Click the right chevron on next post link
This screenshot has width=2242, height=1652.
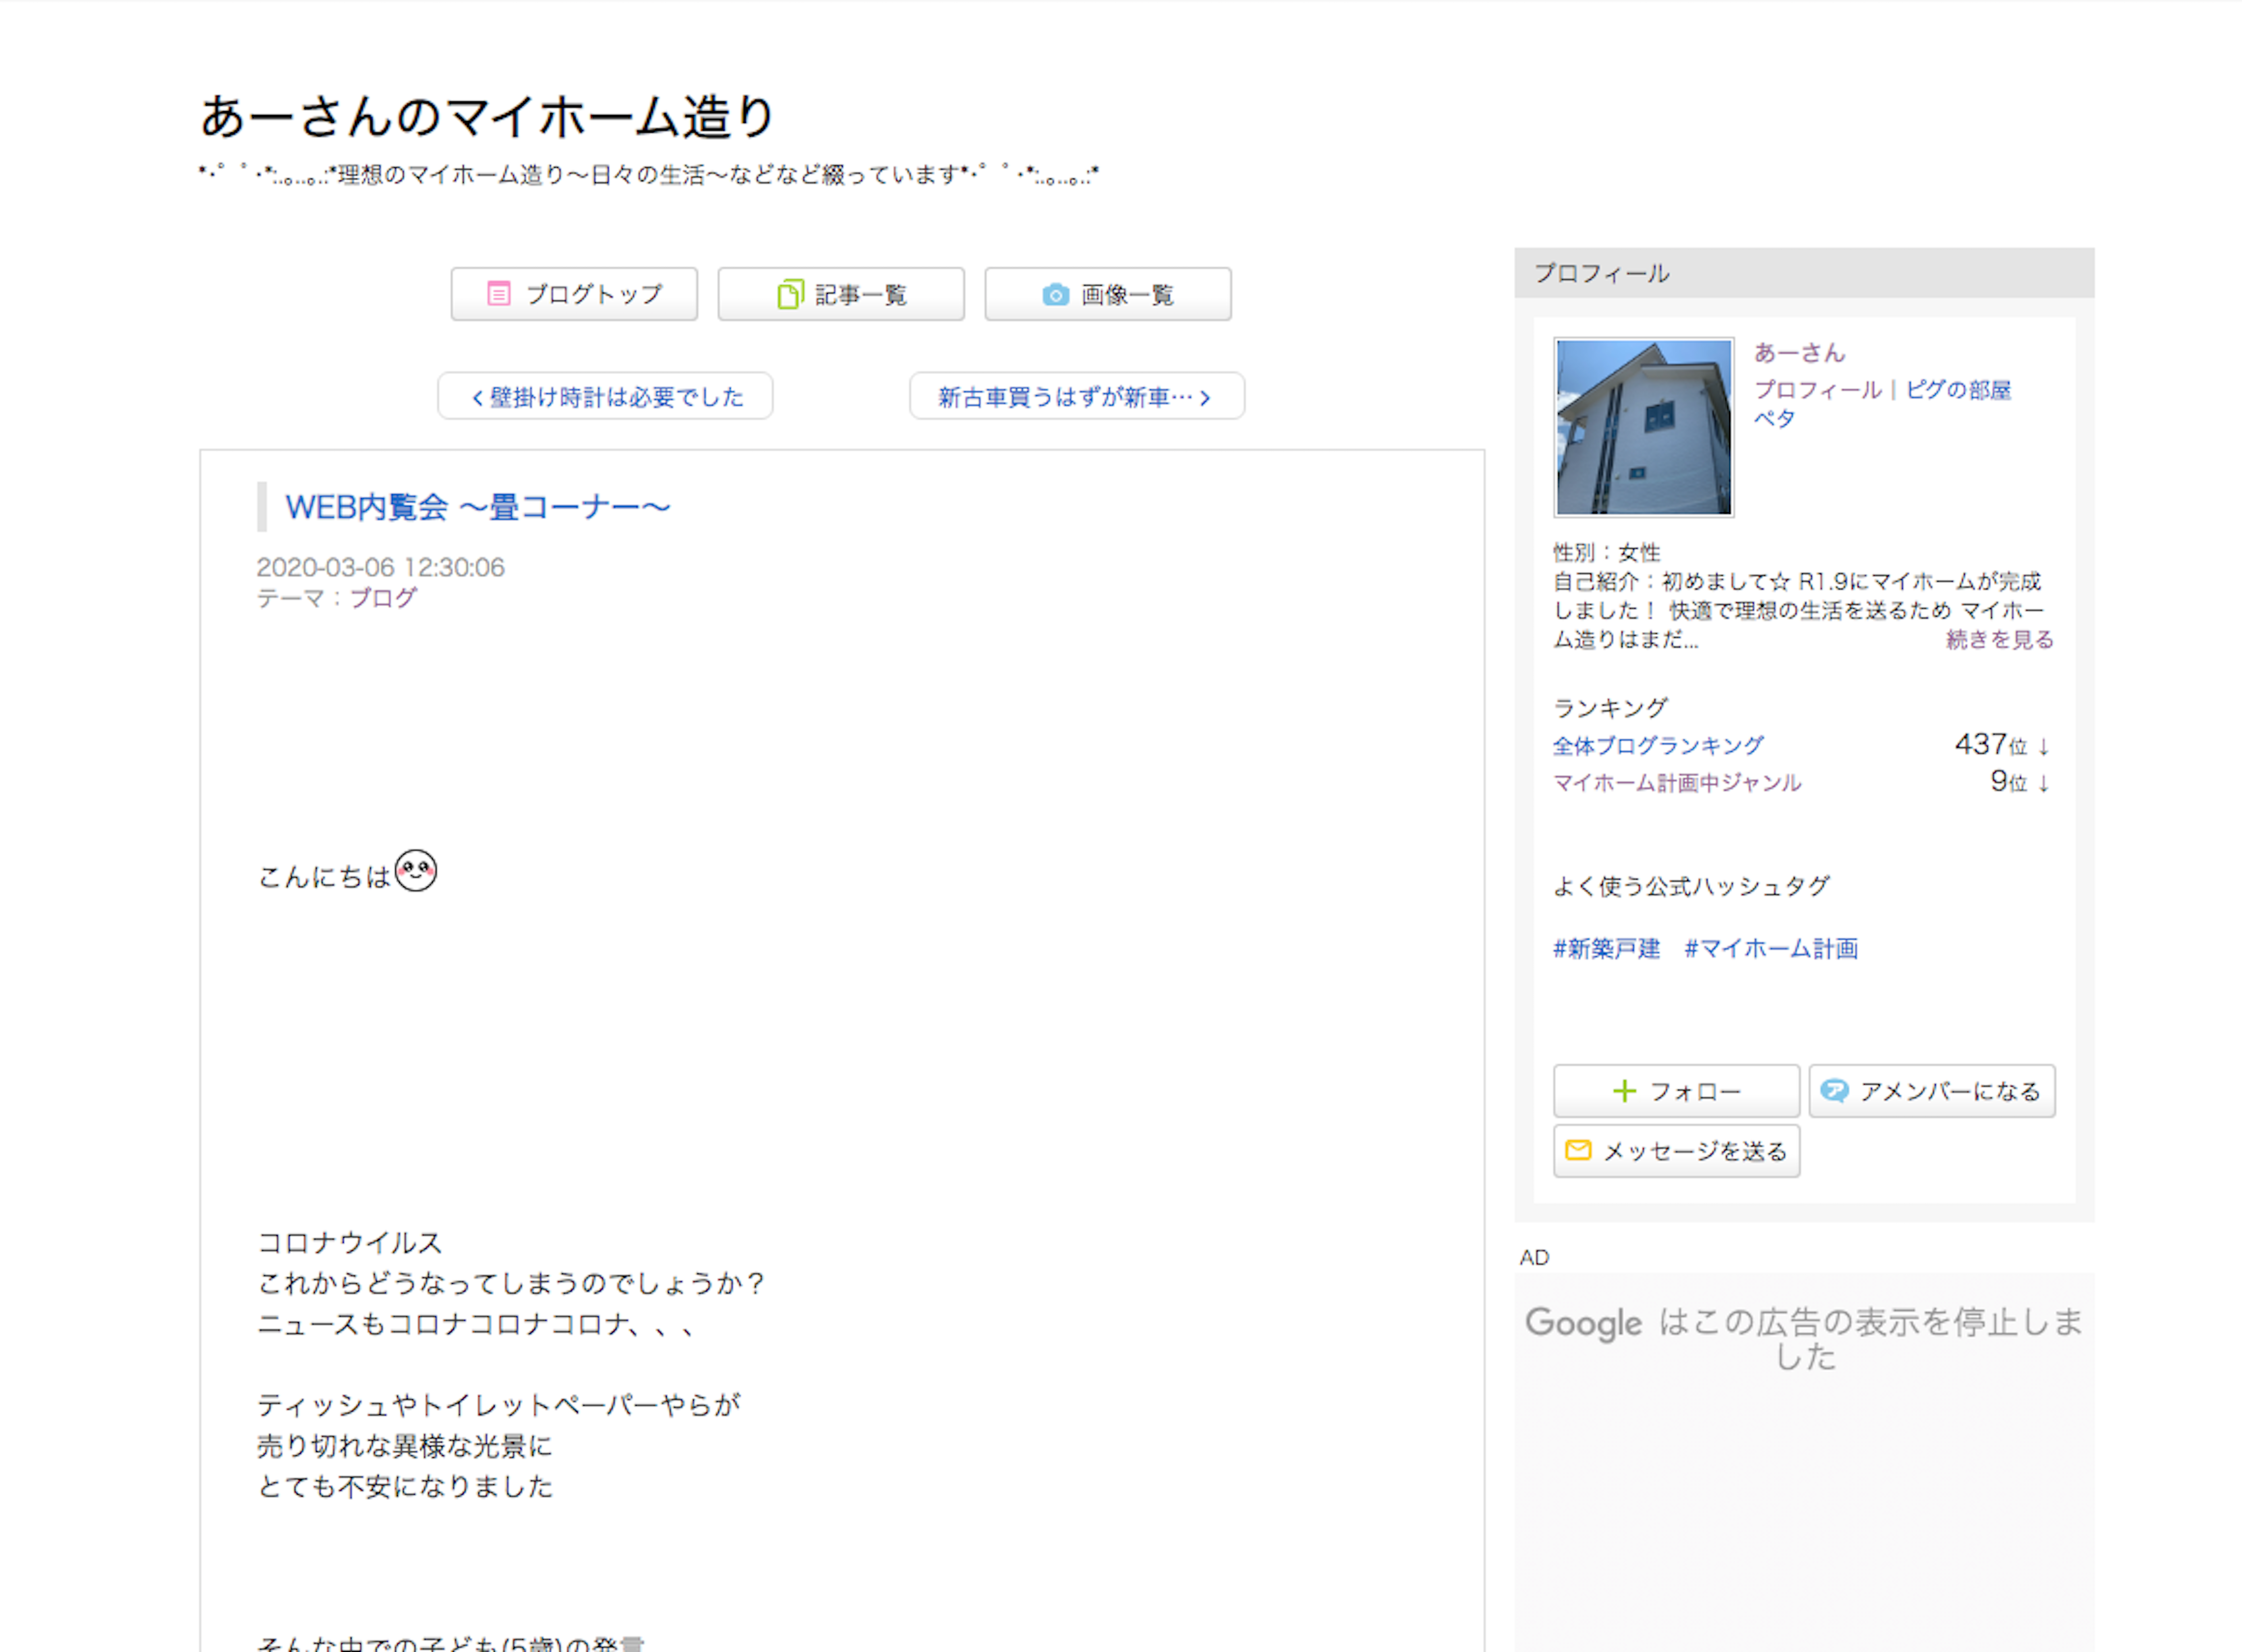[x=1206, y=398]
